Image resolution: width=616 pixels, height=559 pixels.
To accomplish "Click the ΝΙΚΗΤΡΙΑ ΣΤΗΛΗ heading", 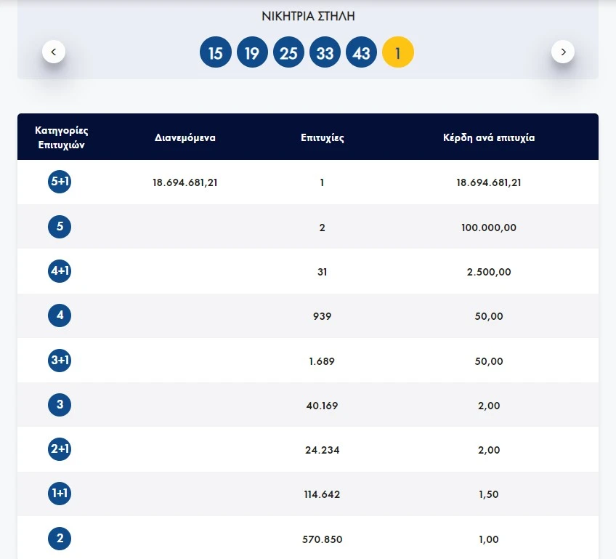I will tap(308, 16).
